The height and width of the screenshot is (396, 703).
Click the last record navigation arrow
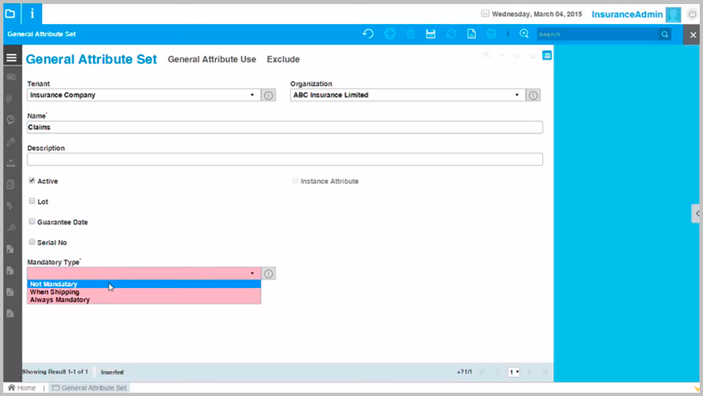tap(532, 55)
